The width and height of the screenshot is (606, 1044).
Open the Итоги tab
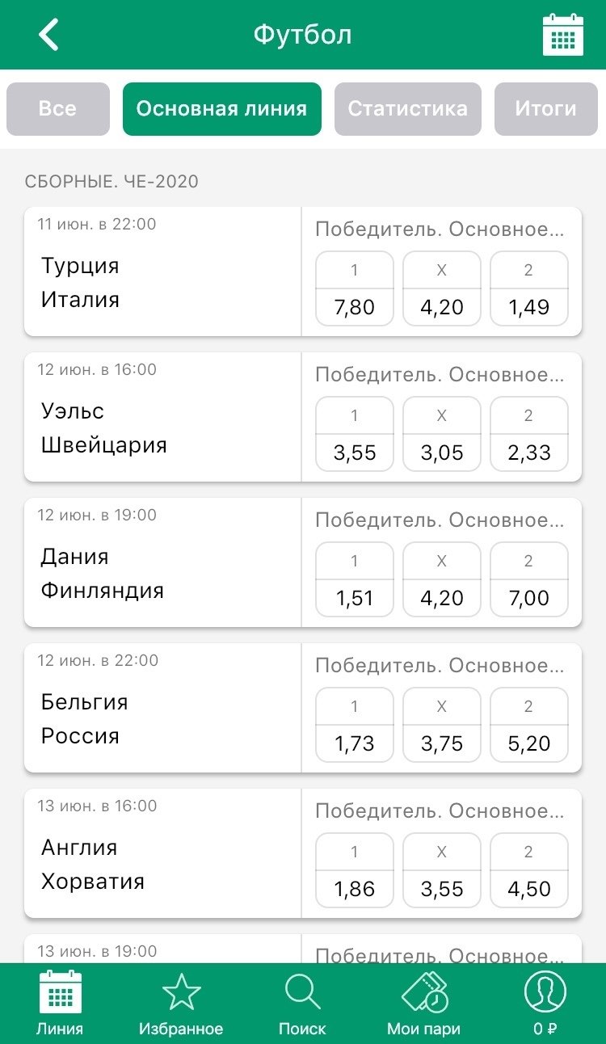point(545,109)
